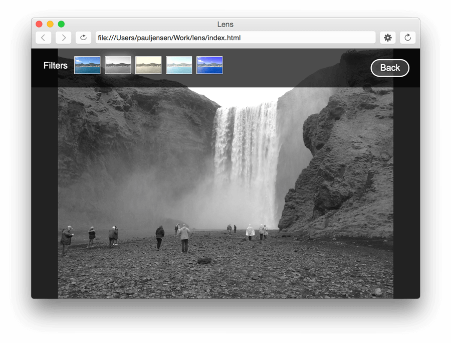451x343 pixels.
Task: Click the Lens window title
Action: point(225,24)
